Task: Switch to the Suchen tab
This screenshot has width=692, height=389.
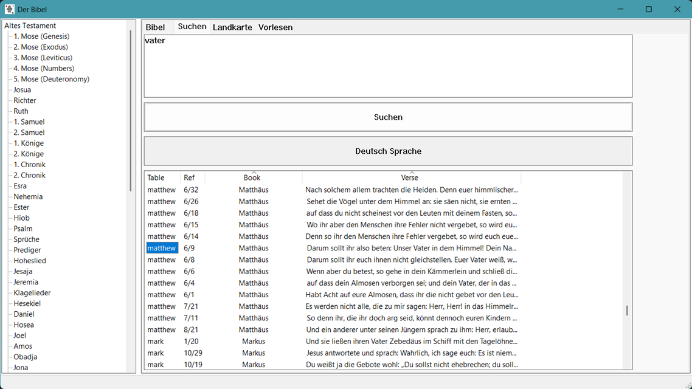Action: [x=192, y=27]
